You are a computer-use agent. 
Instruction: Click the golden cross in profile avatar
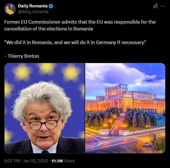[11, 7]
